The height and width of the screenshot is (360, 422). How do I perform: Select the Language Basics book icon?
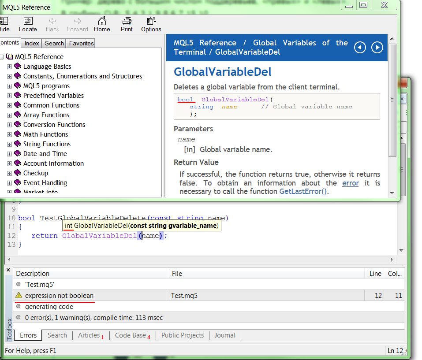18,66
